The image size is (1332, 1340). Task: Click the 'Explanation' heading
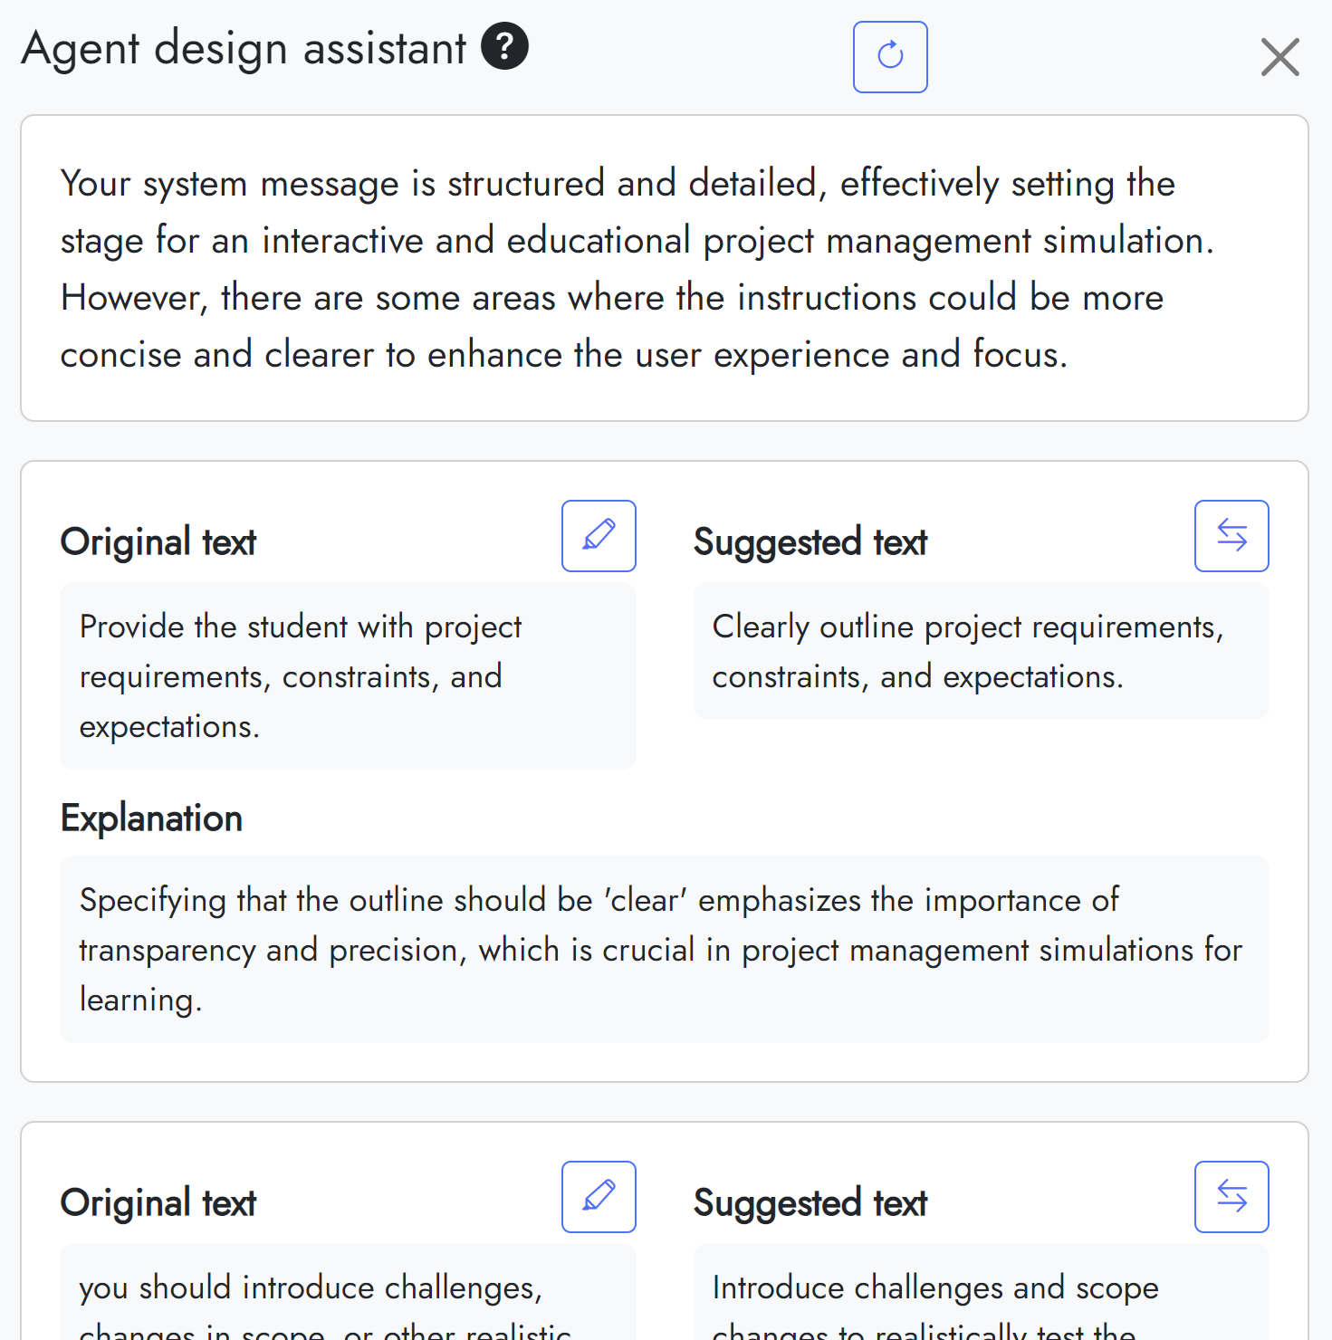[x=151, y=818]
